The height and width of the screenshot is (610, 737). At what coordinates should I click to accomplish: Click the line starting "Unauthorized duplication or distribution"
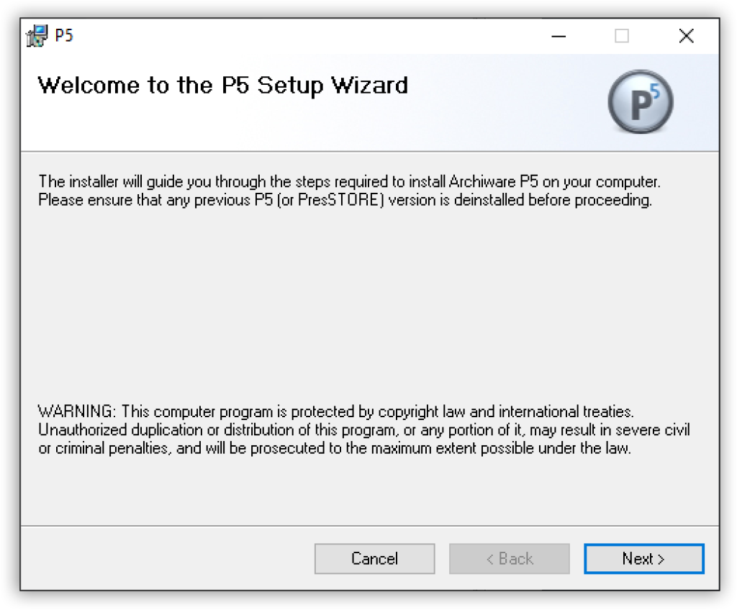tap(363, 430)
